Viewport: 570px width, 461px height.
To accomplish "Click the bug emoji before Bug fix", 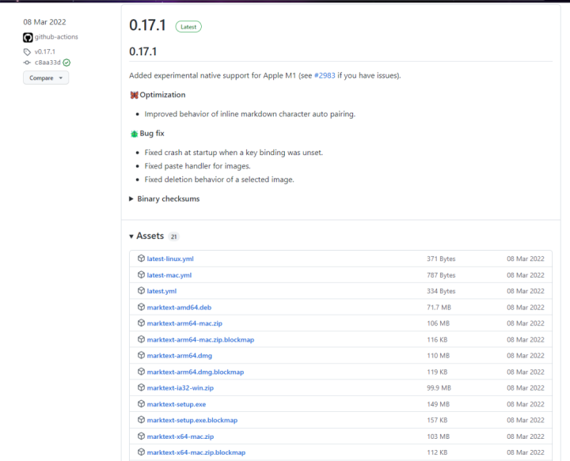I will click(134, 134).
